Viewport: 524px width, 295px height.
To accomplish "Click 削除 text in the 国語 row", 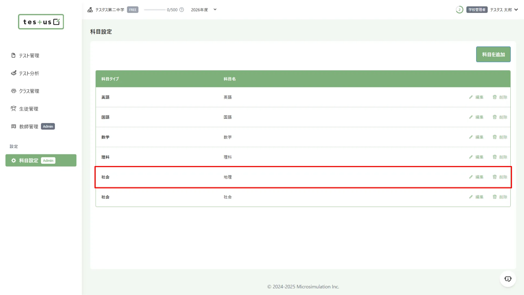I will tap(503, 117).
